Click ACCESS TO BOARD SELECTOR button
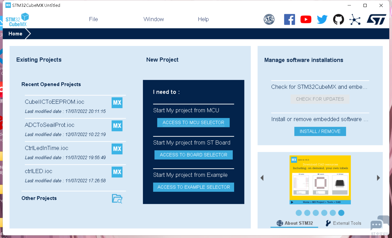 (x=194, y=155)
